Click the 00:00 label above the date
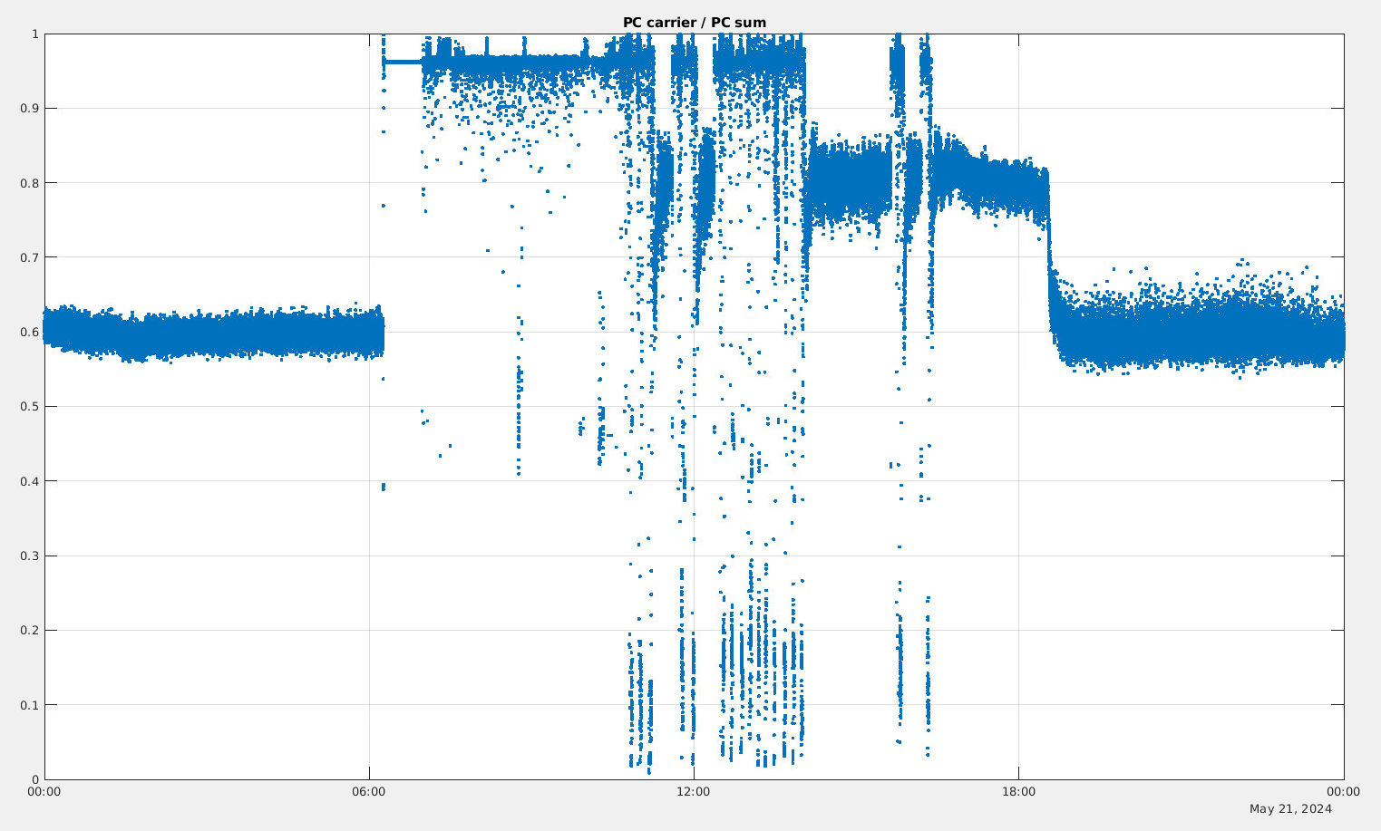This screenshot has width=1381, height=831. [x=1343, y=792]
